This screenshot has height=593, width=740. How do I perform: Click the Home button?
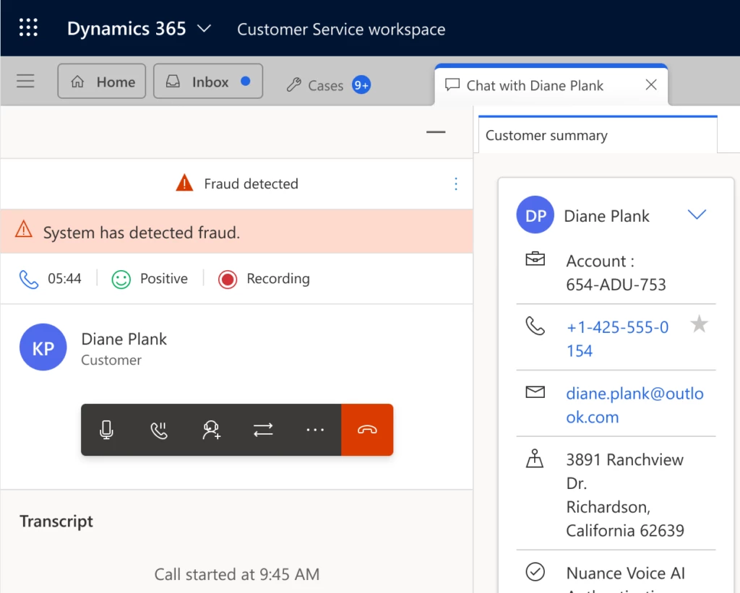click(101, 81)
